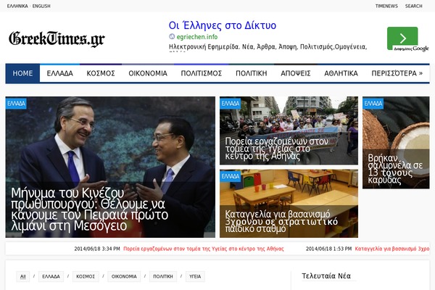Select the All filter tab
The width and height of the screenshot is (435, 290).
pos(23,276)
